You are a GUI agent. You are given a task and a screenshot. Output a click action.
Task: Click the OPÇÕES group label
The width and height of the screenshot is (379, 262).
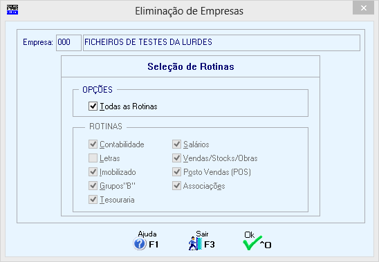[x=98, y=90]
